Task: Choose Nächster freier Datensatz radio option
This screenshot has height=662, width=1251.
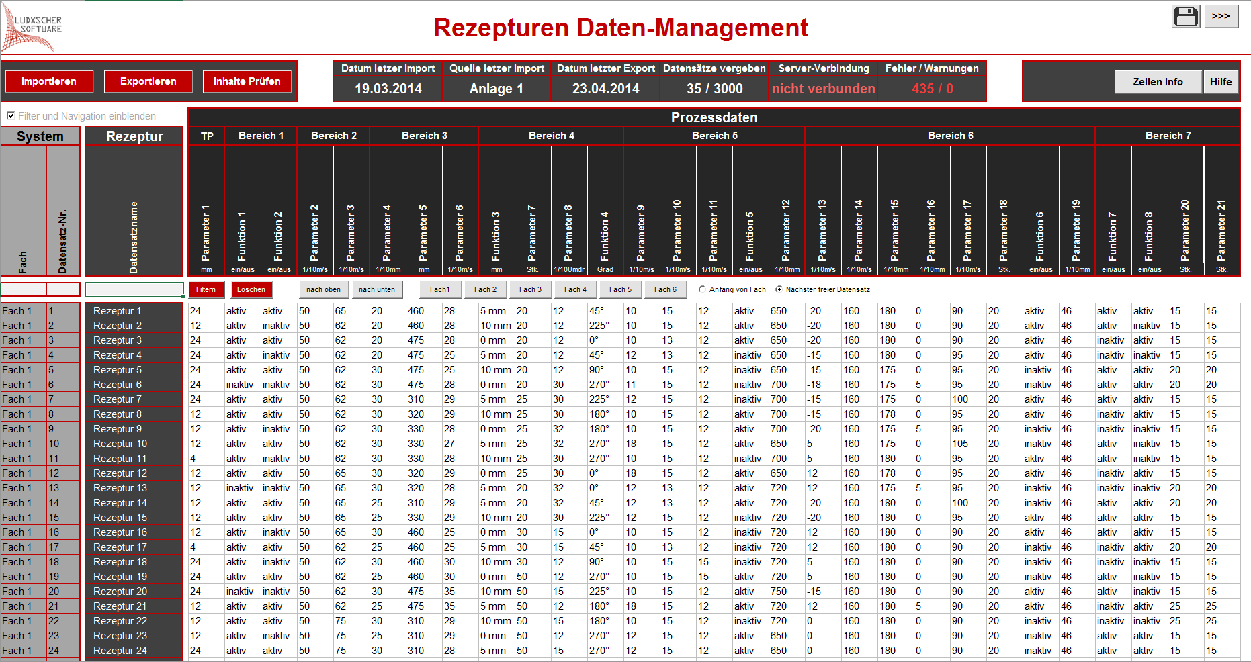Action: click(779, 290)
